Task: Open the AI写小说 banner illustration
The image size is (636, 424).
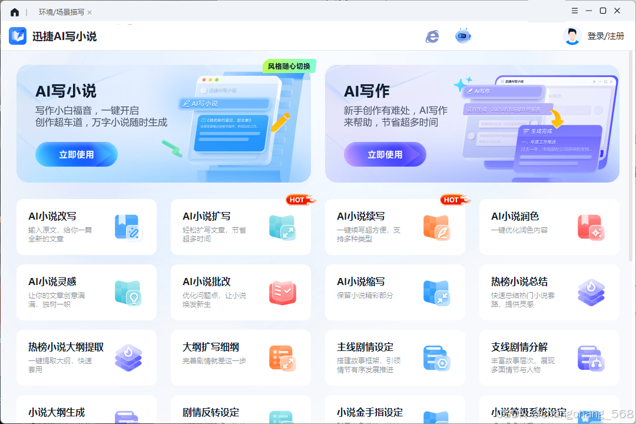Action: click(x=235, y=122)
